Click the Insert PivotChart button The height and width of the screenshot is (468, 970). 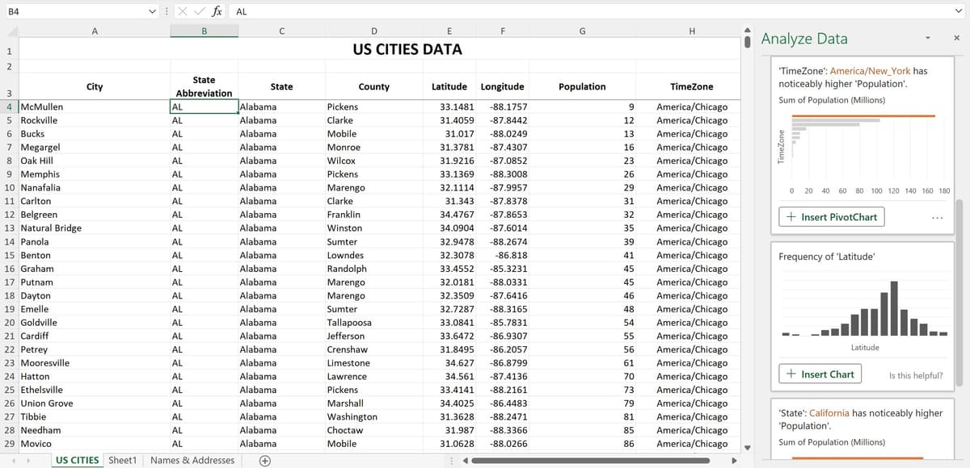831,216
